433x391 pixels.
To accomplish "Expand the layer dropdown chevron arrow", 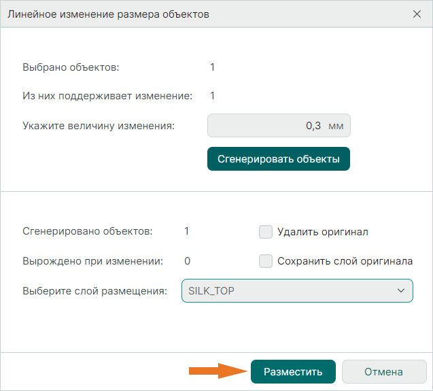I will pyautogui.click(x=400, y=291).
